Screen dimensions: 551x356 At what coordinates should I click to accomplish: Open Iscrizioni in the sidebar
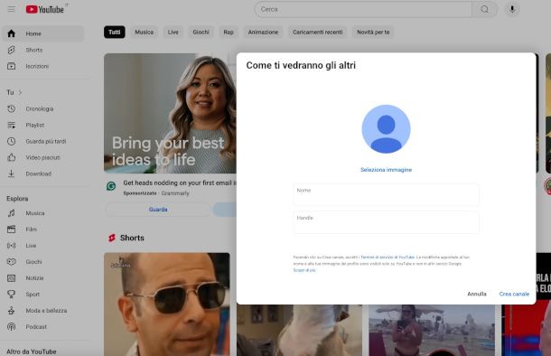click(x=43, y=66)
